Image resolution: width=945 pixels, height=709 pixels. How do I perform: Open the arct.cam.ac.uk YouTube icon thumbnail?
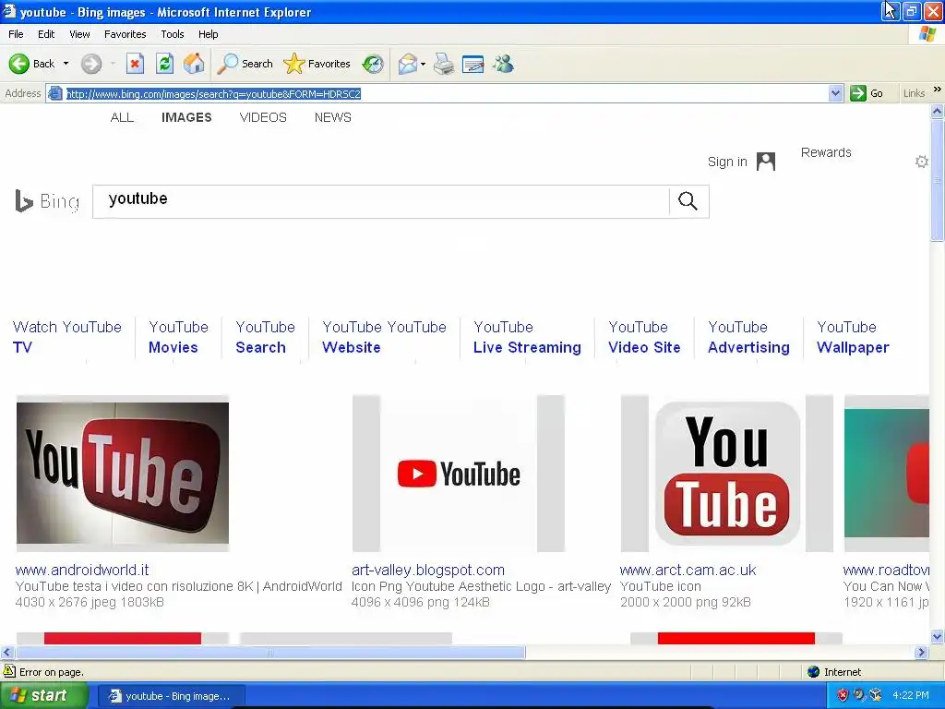[x=727, y=474]
